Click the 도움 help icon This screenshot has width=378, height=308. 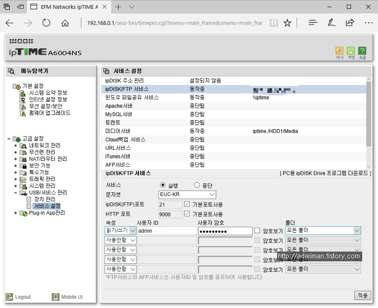click(x=362, y=51)
